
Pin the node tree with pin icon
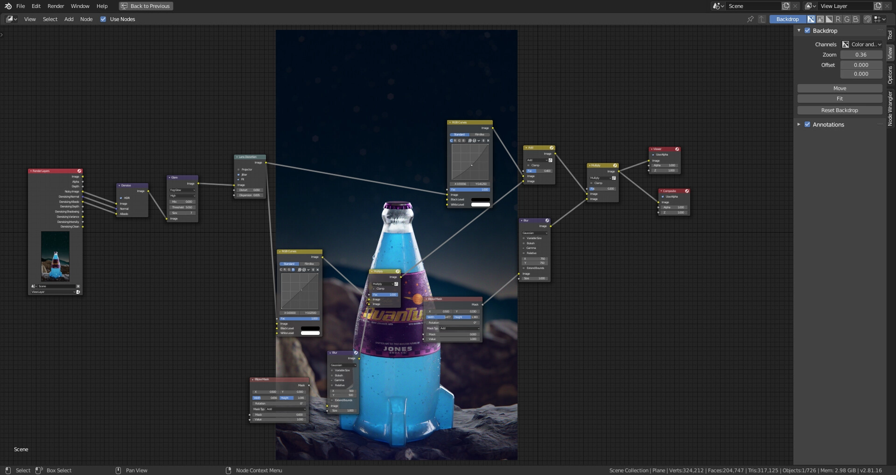[750, 19]
